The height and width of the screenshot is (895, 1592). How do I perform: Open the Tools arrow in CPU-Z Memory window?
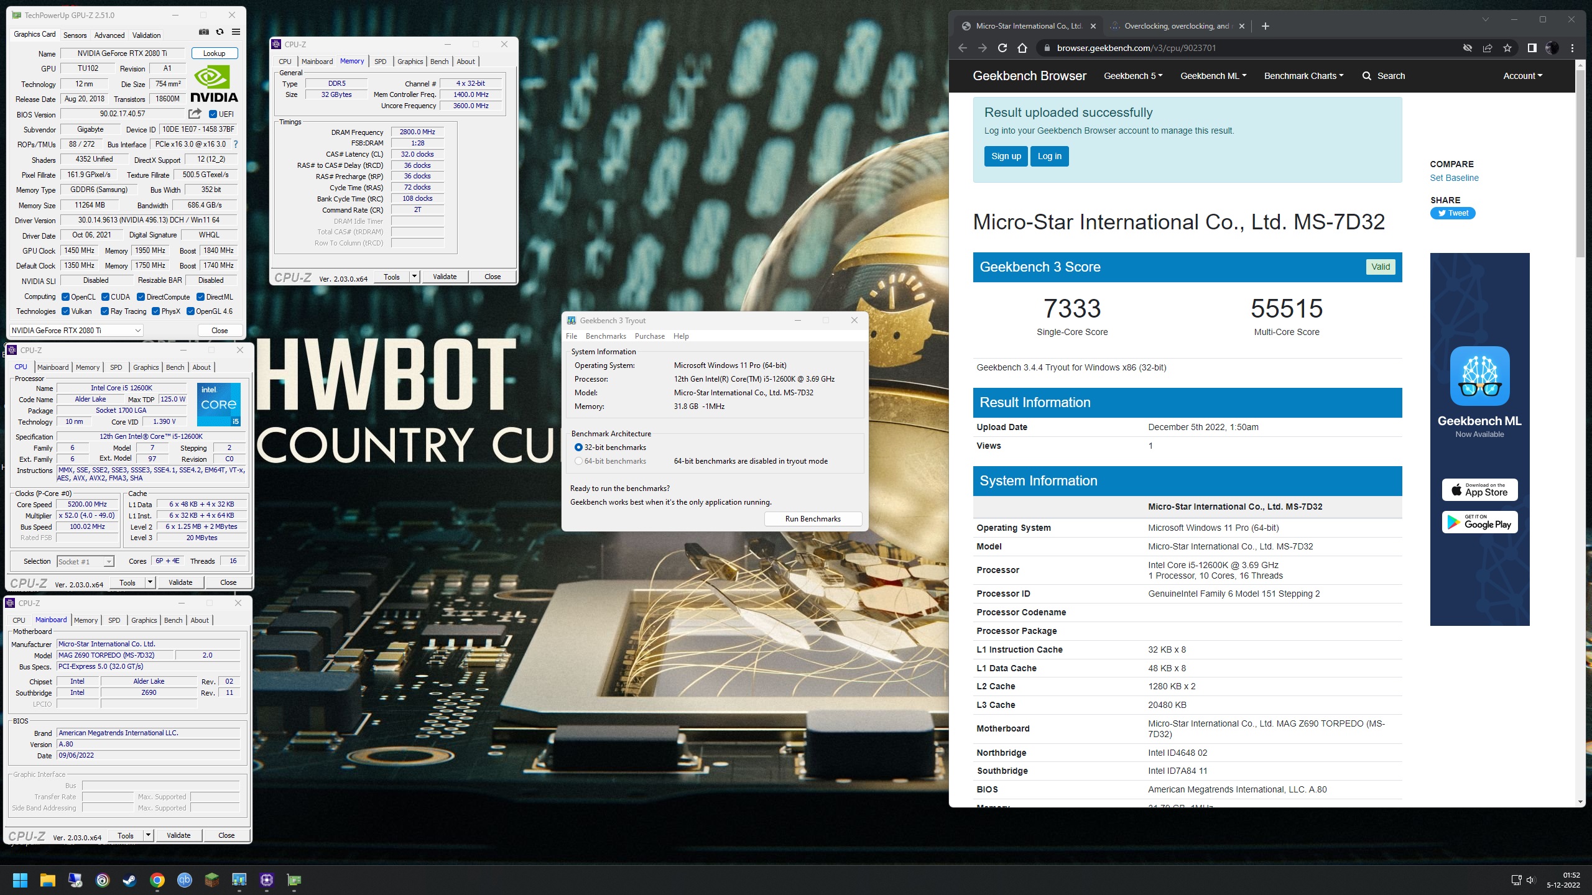point(414,277)
